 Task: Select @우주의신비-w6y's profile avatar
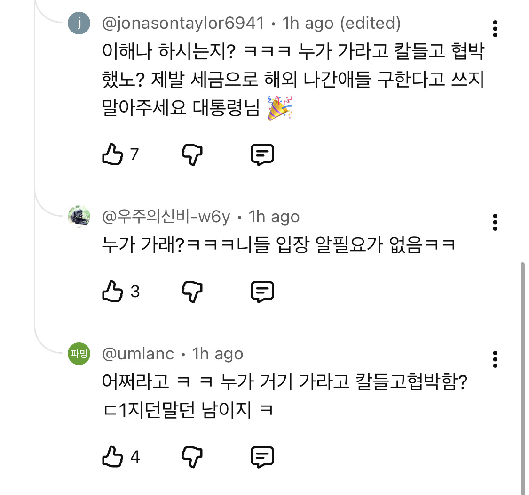click(x=79, y=216)
